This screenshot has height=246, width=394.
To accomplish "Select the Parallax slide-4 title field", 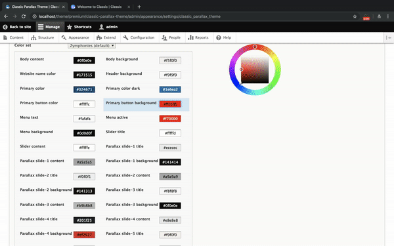I will tap(84, 220).
